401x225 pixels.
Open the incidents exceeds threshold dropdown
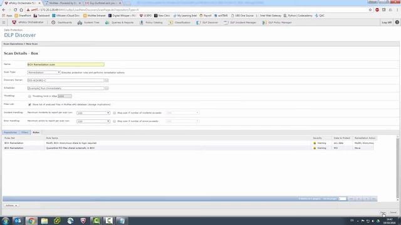[182, 112]
